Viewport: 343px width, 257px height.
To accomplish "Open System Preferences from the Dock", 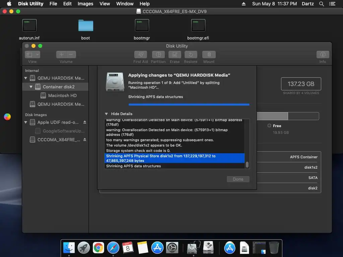I will click(x=172, y=248).
